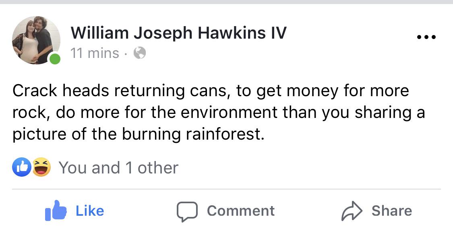This screenshot has width=453, height=229.
Task: View the blue like reaction badge
Action: (x=21, y=167)
